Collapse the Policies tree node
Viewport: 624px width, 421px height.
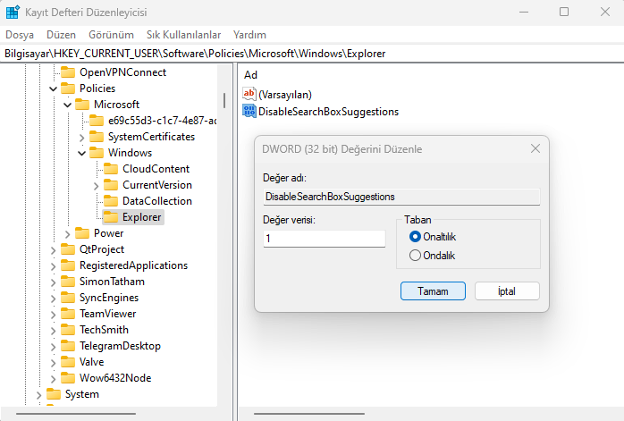click(54, 88)
